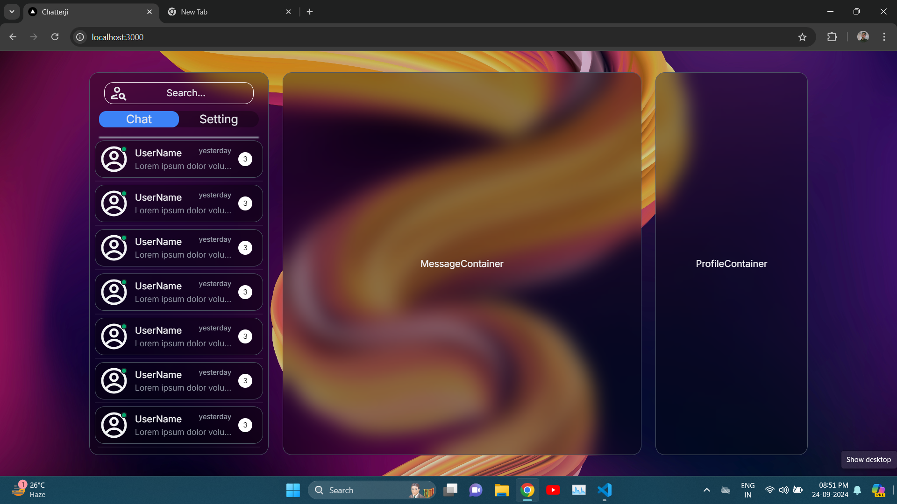This screenshot has height=504, width=897.
Task: View site information icon beside URL
Action: [x=80, y=37]
